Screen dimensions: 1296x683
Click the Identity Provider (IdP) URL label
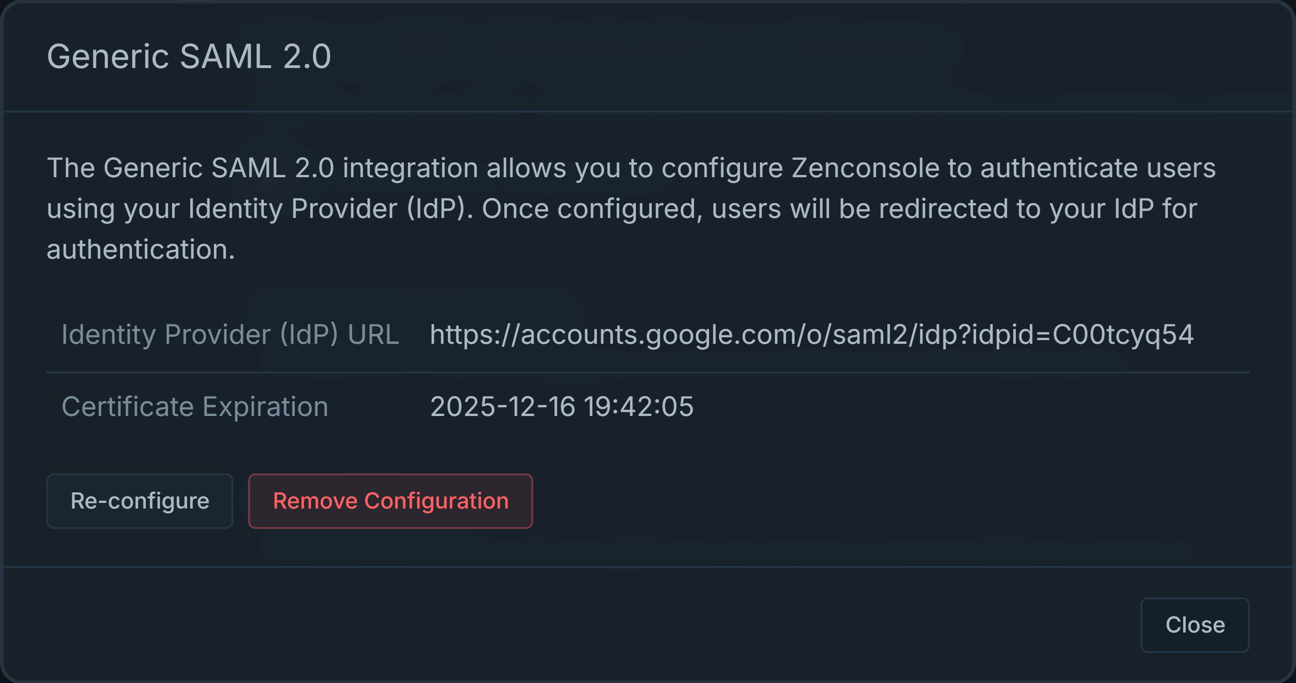pos(230,335)
